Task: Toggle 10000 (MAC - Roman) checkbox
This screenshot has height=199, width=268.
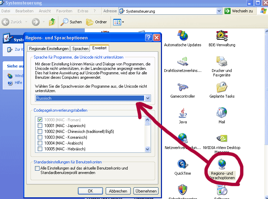Action: pyautogui.click(x=40, y=120)
